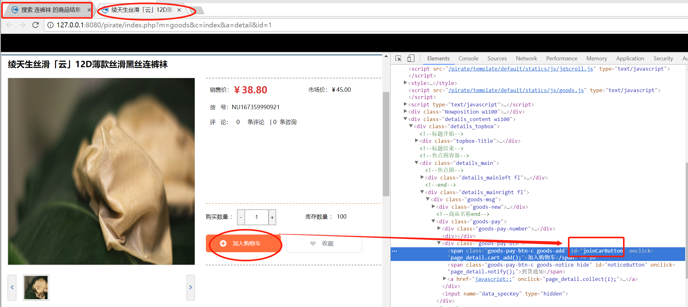This screenshot has width=688, height=307.
Task: Click the site info icon in address bar
Action: [50, 25]
